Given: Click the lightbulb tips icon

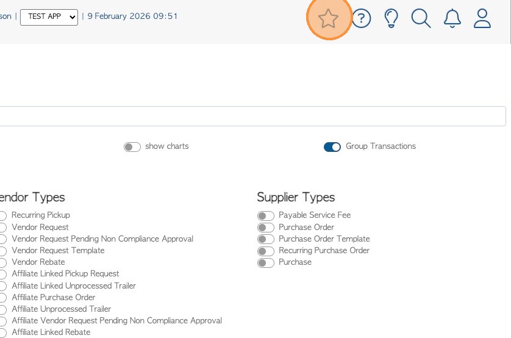Looking at the screenshot, I should point(391,18).
